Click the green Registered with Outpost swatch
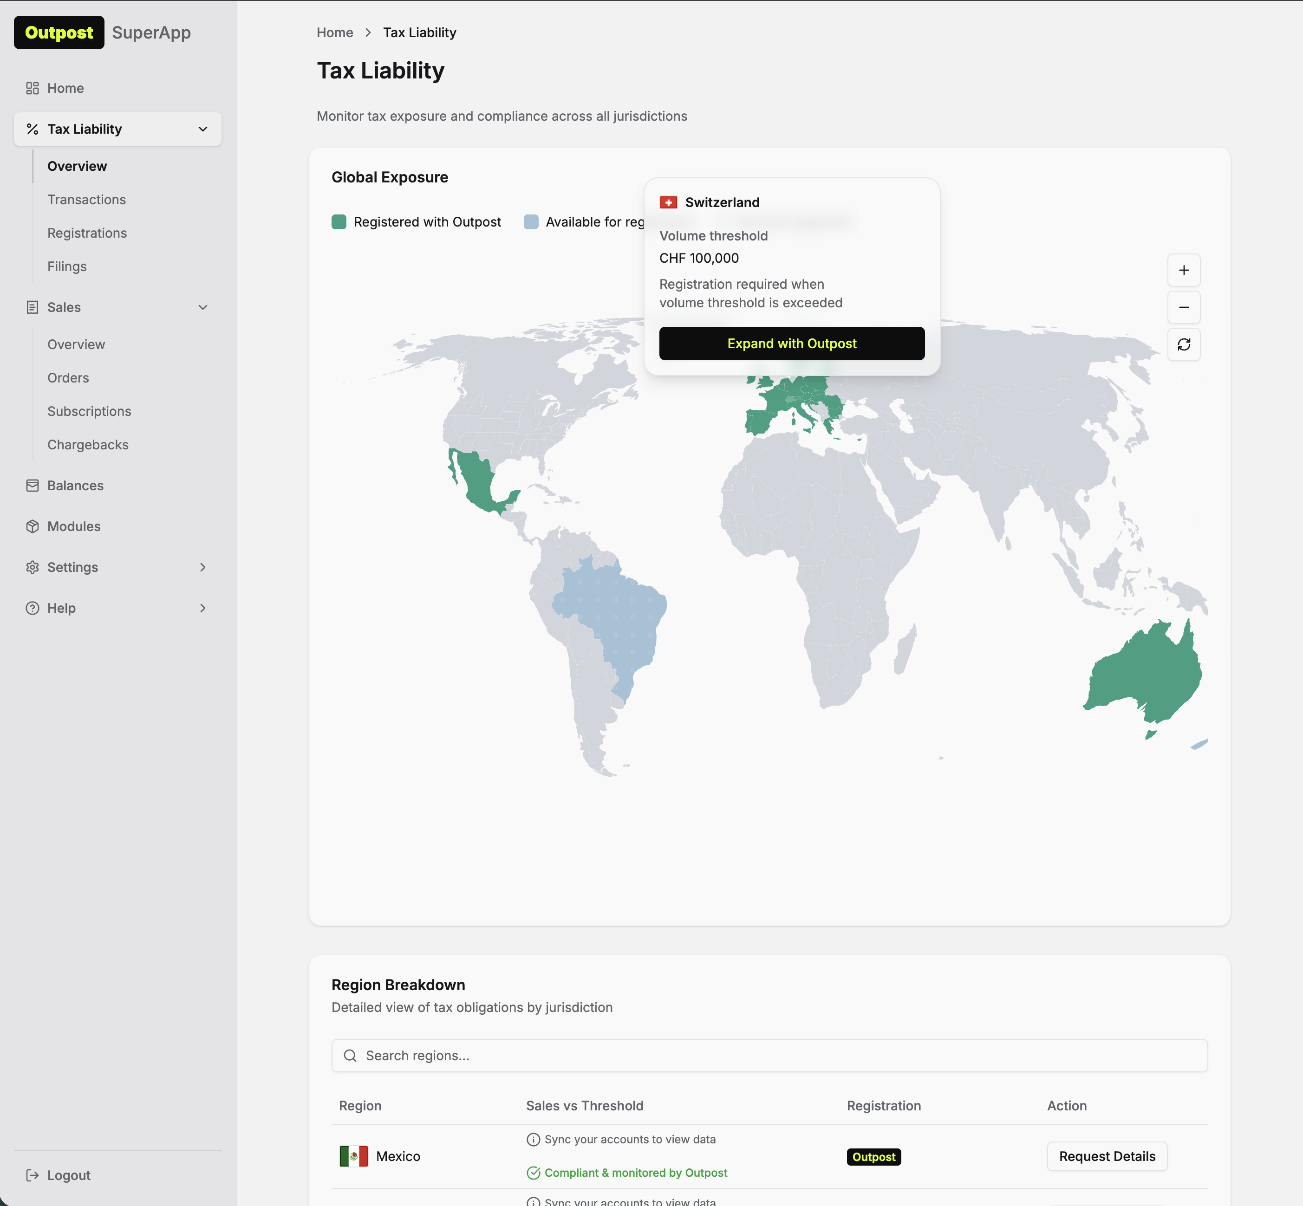 click(x=339, y=222)
